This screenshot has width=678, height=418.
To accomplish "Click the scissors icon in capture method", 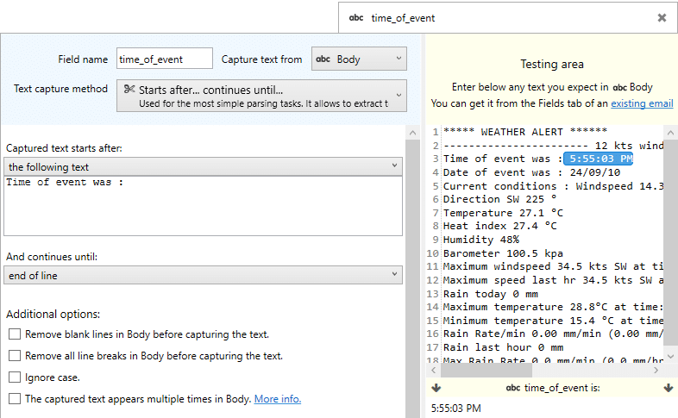I will pyautogui.click(x=129, y=89).
